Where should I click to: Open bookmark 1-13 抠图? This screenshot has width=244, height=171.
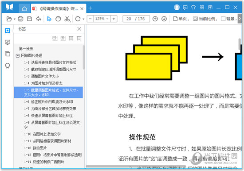[53, 155]
